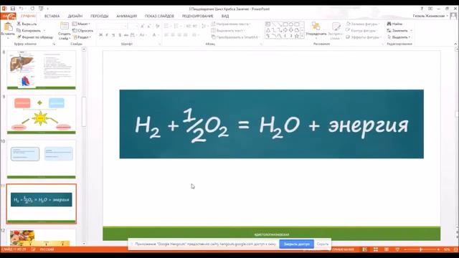Open Раздел section dropdown
Image resolution: width=459 pixels, height=258 pixels.
point(82,37)
